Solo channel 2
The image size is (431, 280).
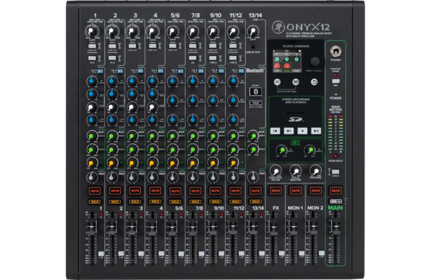(x=115, y=202)
